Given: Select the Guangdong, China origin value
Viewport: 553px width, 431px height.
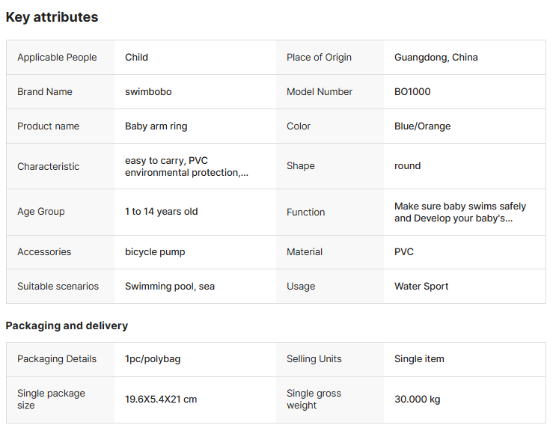Looking at the screenshot, I should (436, 57).
